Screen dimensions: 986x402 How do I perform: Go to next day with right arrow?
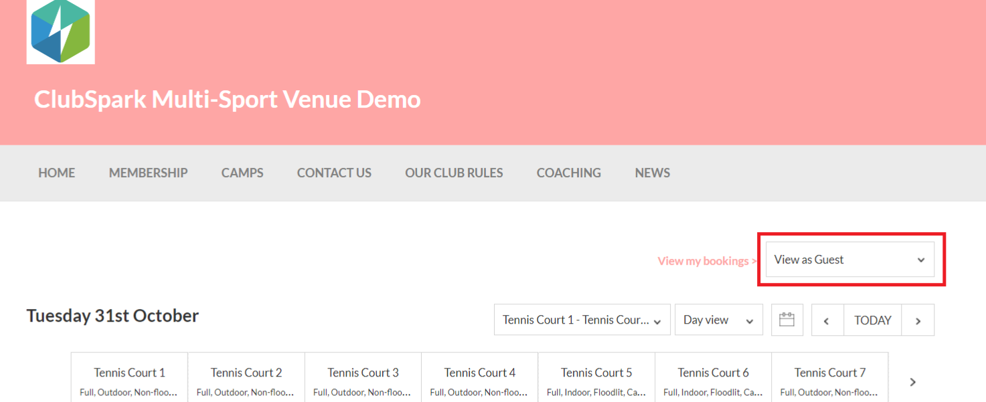click(x=918, y=320)
